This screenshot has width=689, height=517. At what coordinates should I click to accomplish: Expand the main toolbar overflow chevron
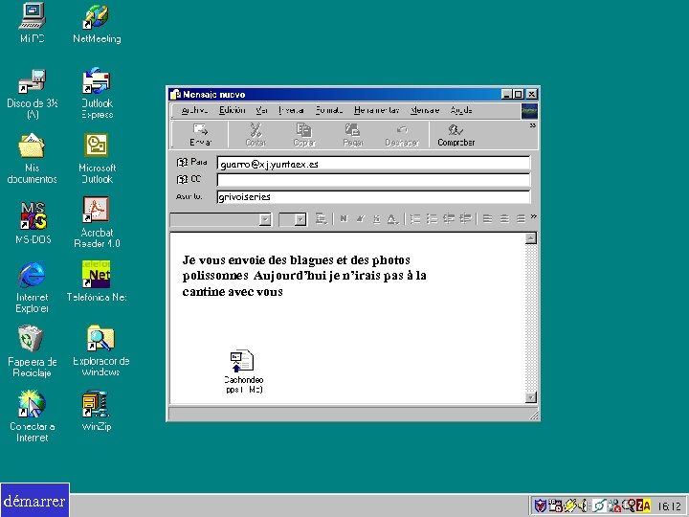pos(533,125)
